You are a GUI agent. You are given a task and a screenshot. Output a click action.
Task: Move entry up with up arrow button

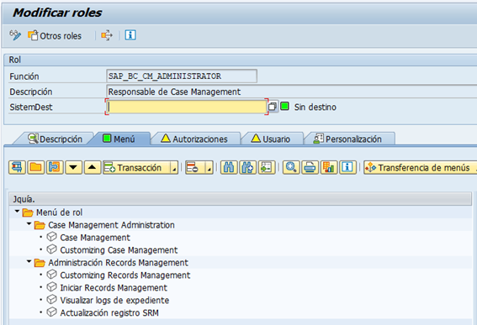[93, 167]
